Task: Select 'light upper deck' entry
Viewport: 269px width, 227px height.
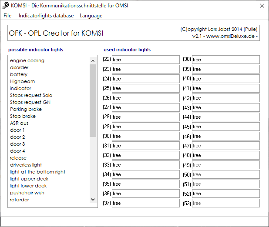Action: [29, 179]
